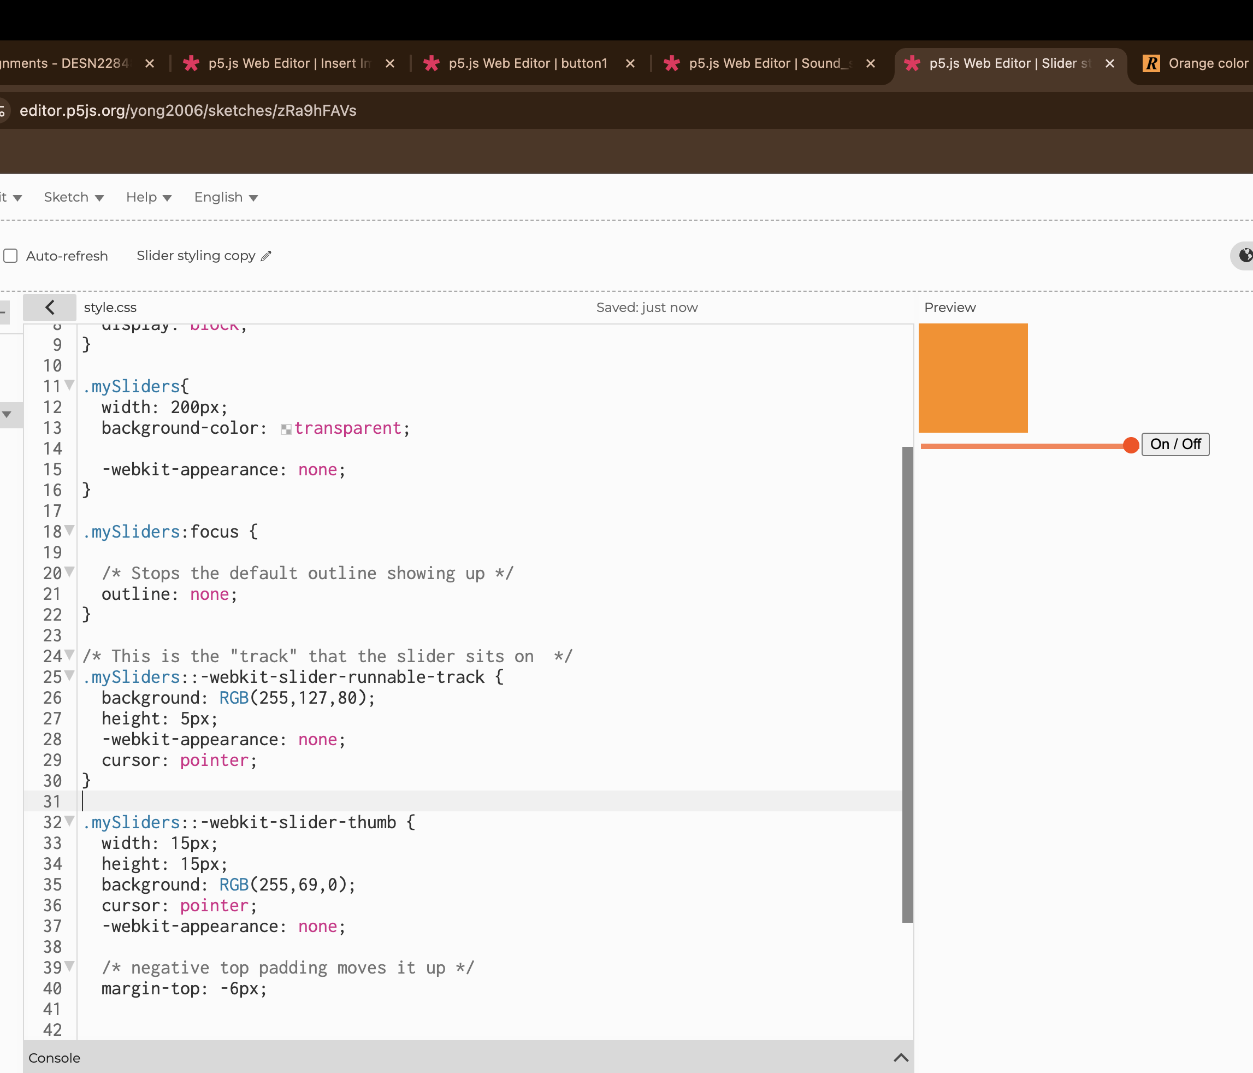
Task: Fold code at line 11 arrow
Action: pos(69,385)
